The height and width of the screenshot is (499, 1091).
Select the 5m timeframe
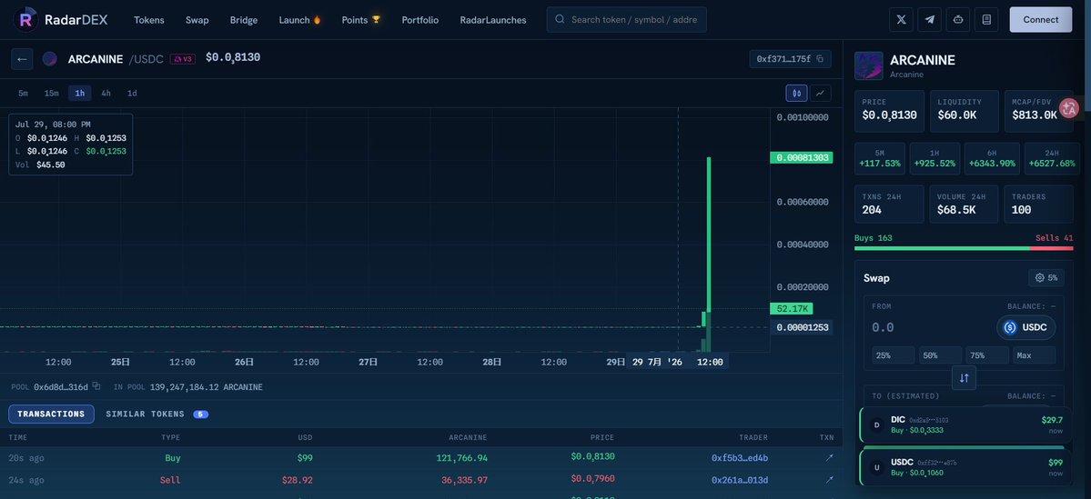point(23,93)
